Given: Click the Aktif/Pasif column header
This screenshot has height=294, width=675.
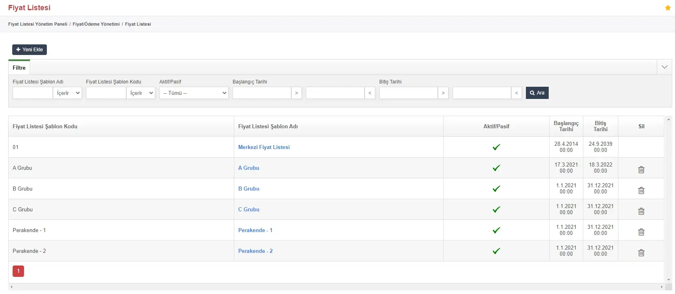Looking at the screenshot, I should 496,127.
